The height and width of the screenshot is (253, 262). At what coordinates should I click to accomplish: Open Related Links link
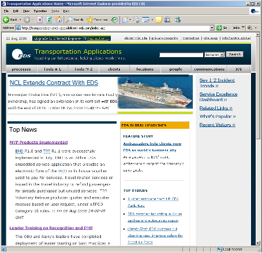click(x=216, y=108)
